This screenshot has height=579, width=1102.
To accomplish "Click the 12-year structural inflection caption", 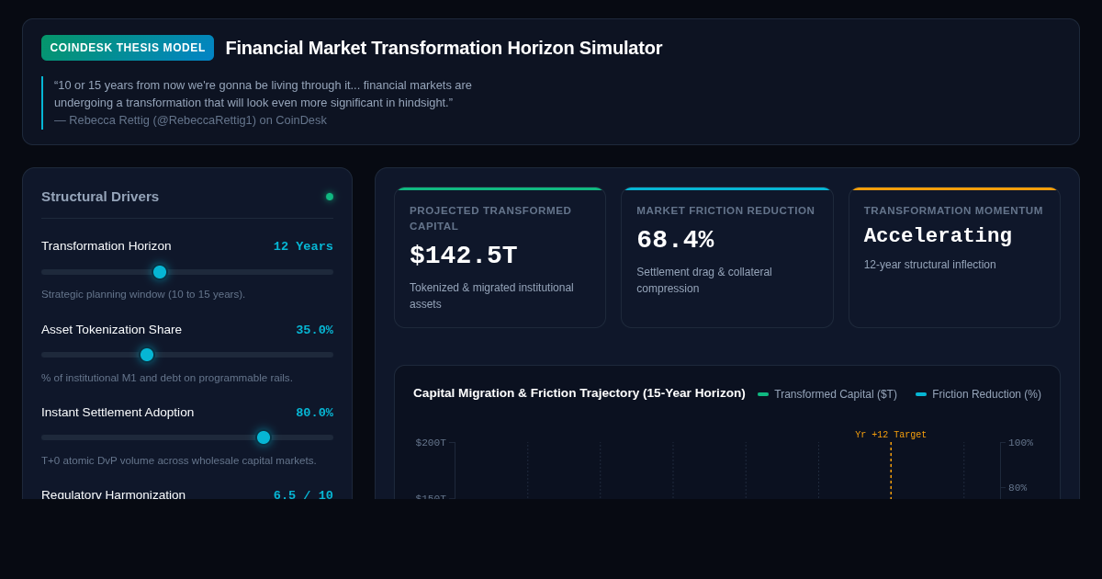I will (929, 265).
